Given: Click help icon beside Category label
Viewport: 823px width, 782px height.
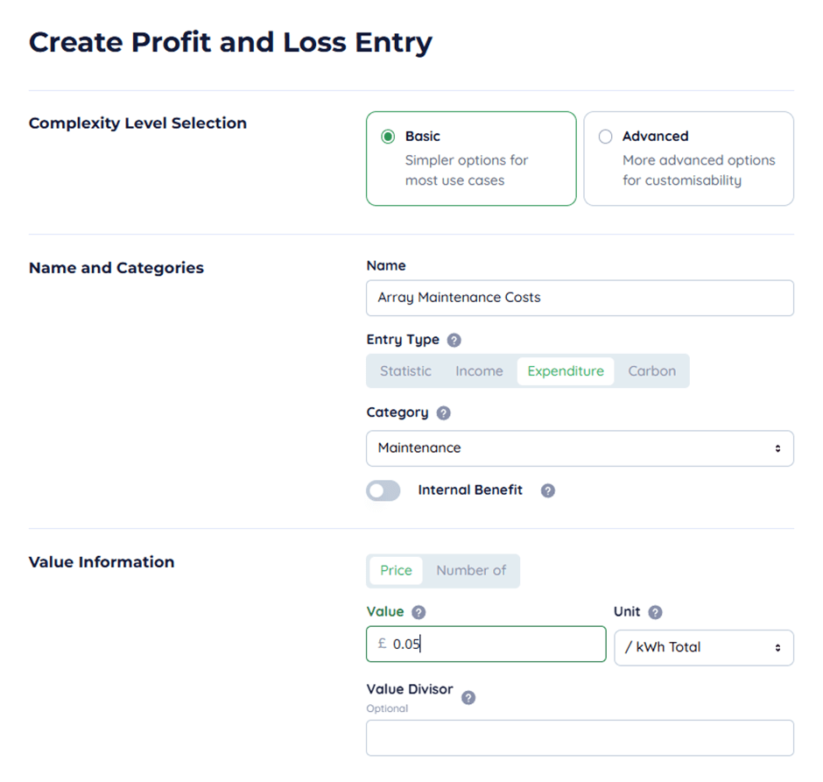Looking at the screenshot, I should tap(443, 412).
